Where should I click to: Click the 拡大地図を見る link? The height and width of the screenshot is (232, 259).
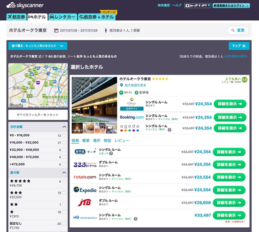tap(136, 85)
